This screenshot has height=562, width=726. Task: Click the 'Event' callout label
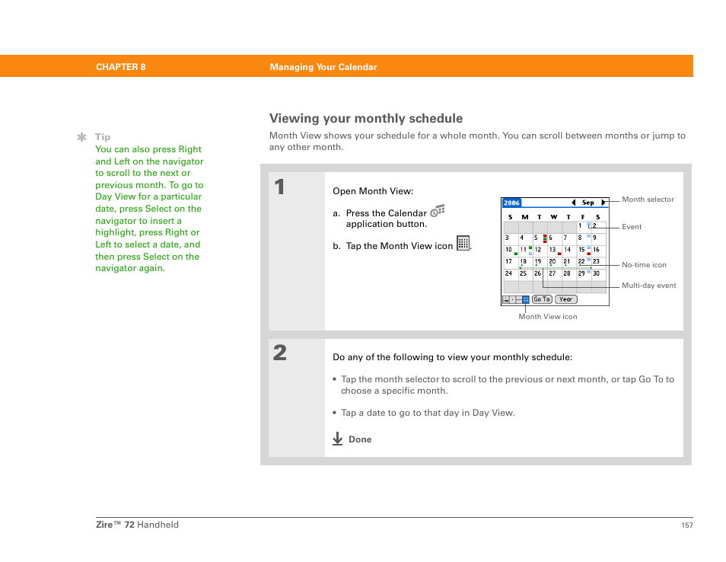coord(632,227)
